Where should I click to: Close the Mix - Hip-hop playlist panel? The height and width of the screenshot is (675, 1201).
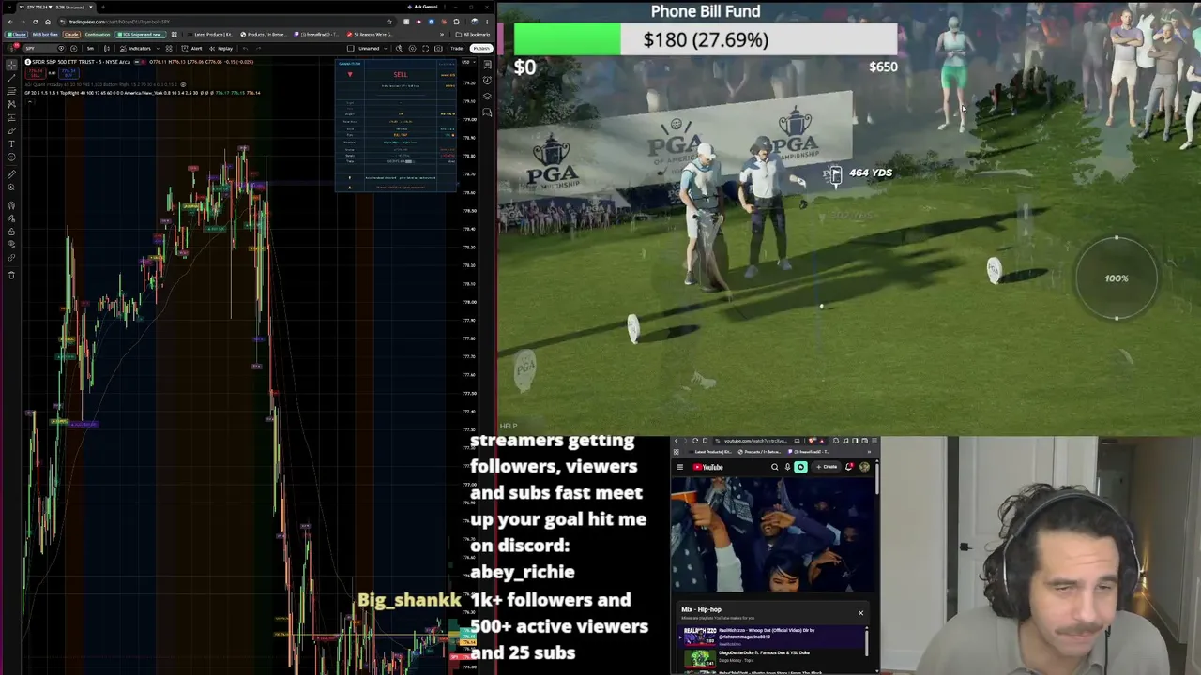pyautogui.click(x=860, y=613)
